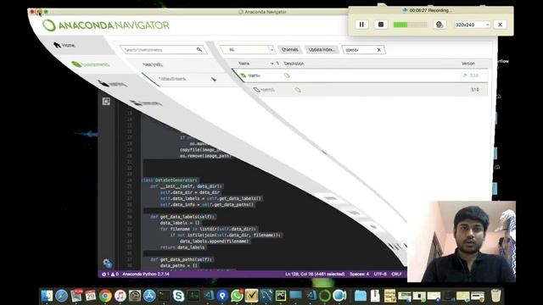Image resolution: width=543 pixels, height=305 pixels.
Task: Open the Home tab in Anaconda Navigator
Action: (x=64, y=45)
